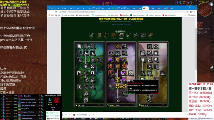Close the active browser tab
This screenshot has width=214, height=120.
coord(147,8)
